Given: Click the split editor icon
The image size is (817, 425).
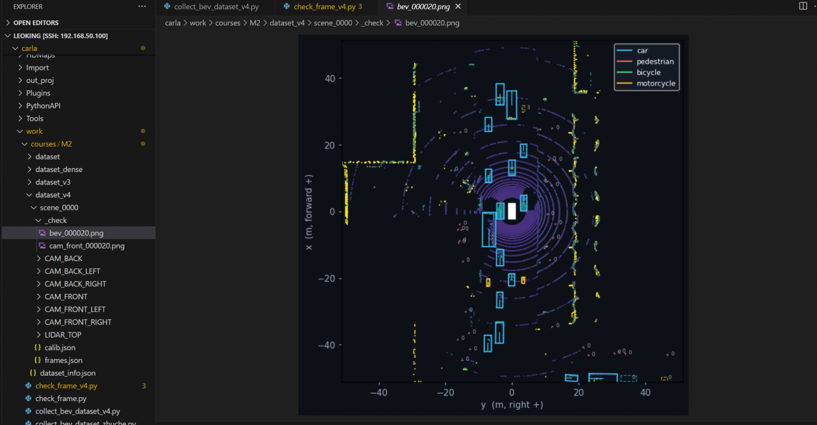Looking at the screenshot, I should 803,6.
